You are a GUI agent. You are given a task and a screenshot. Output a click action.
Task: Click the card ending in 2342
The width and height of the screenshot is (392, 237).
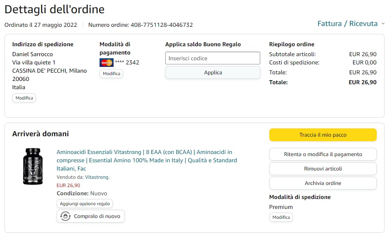(127, 63)
